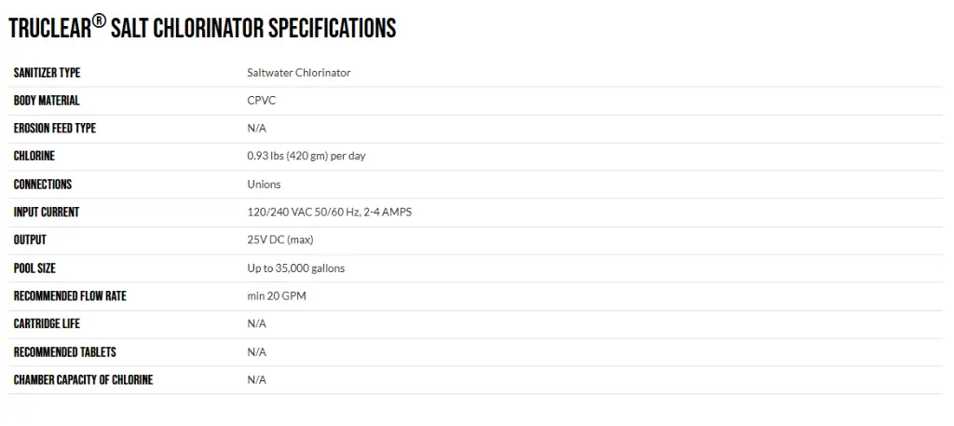Select the Input Current label
Screen dimensions: 954x426
click(x=47, y=212)
